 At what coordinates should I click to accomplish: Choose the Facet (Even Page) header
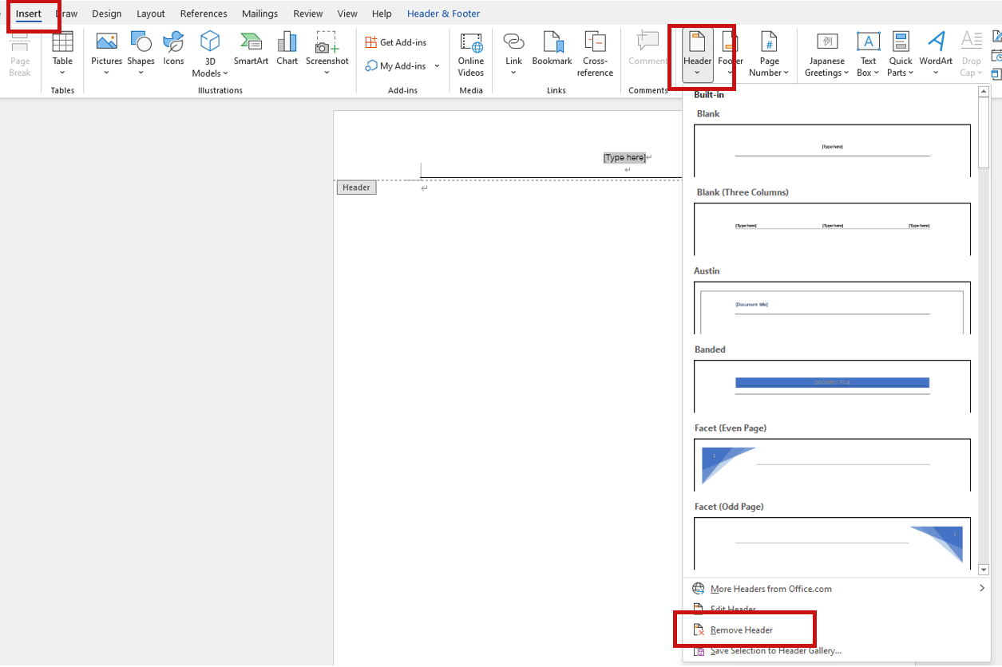coord(832,464)
